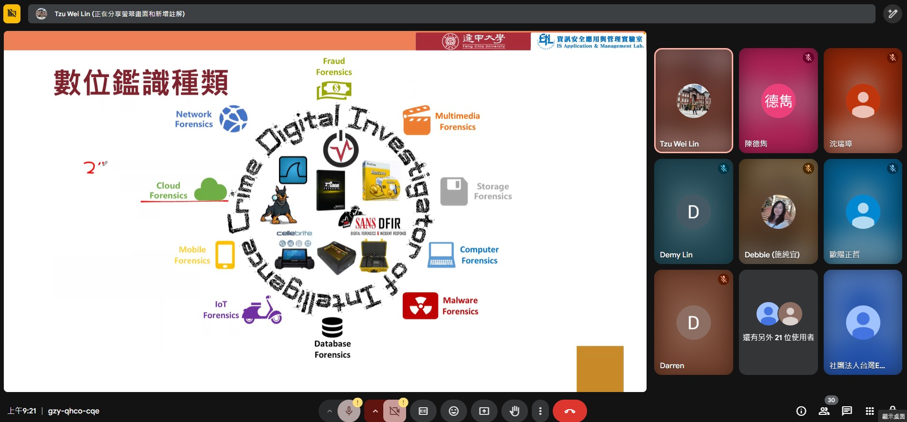This screenshot has height=422, width=907.
Task: Click the 顯示桌面 show desktop tooltip
Action: coord(893,416)
